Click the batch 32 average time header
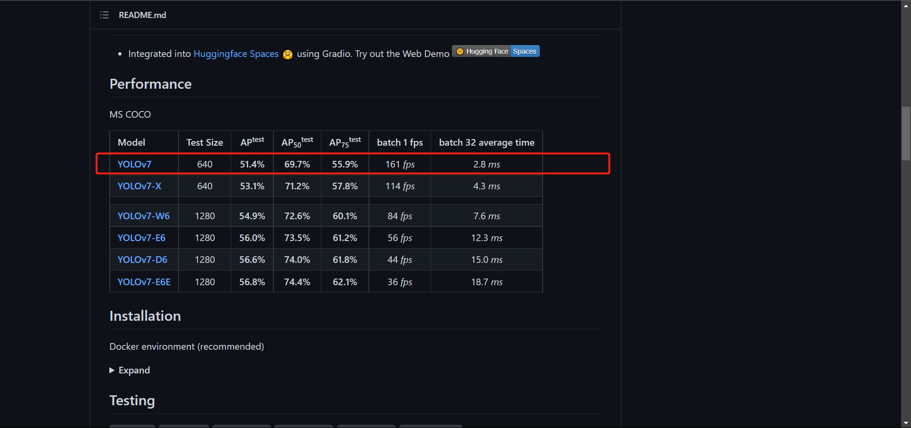911x428 pixels. pos(486,142)
